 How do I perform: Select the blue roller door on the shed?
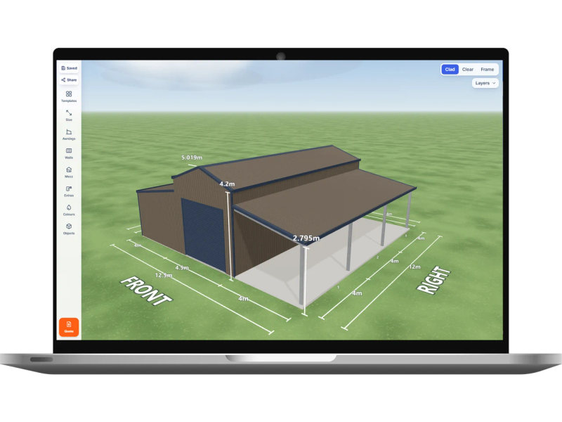click(204, 236)
